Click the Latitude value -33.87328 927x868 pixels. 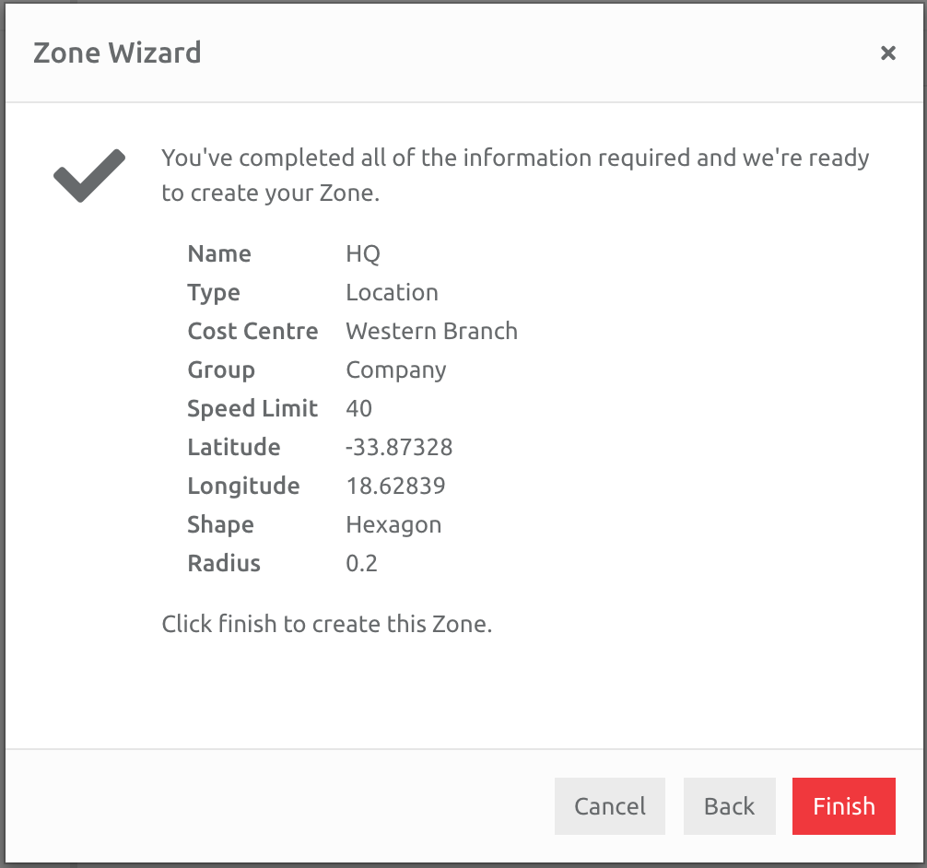coord(396,447)
